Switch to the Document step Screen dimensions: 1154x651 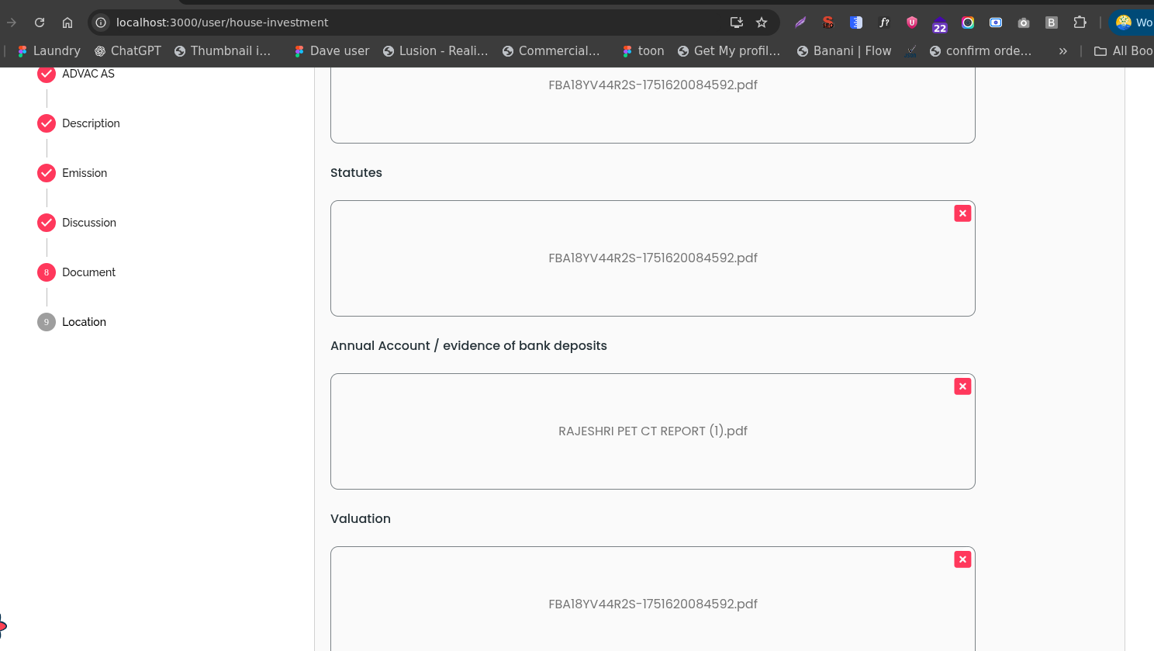click(88, 272)
